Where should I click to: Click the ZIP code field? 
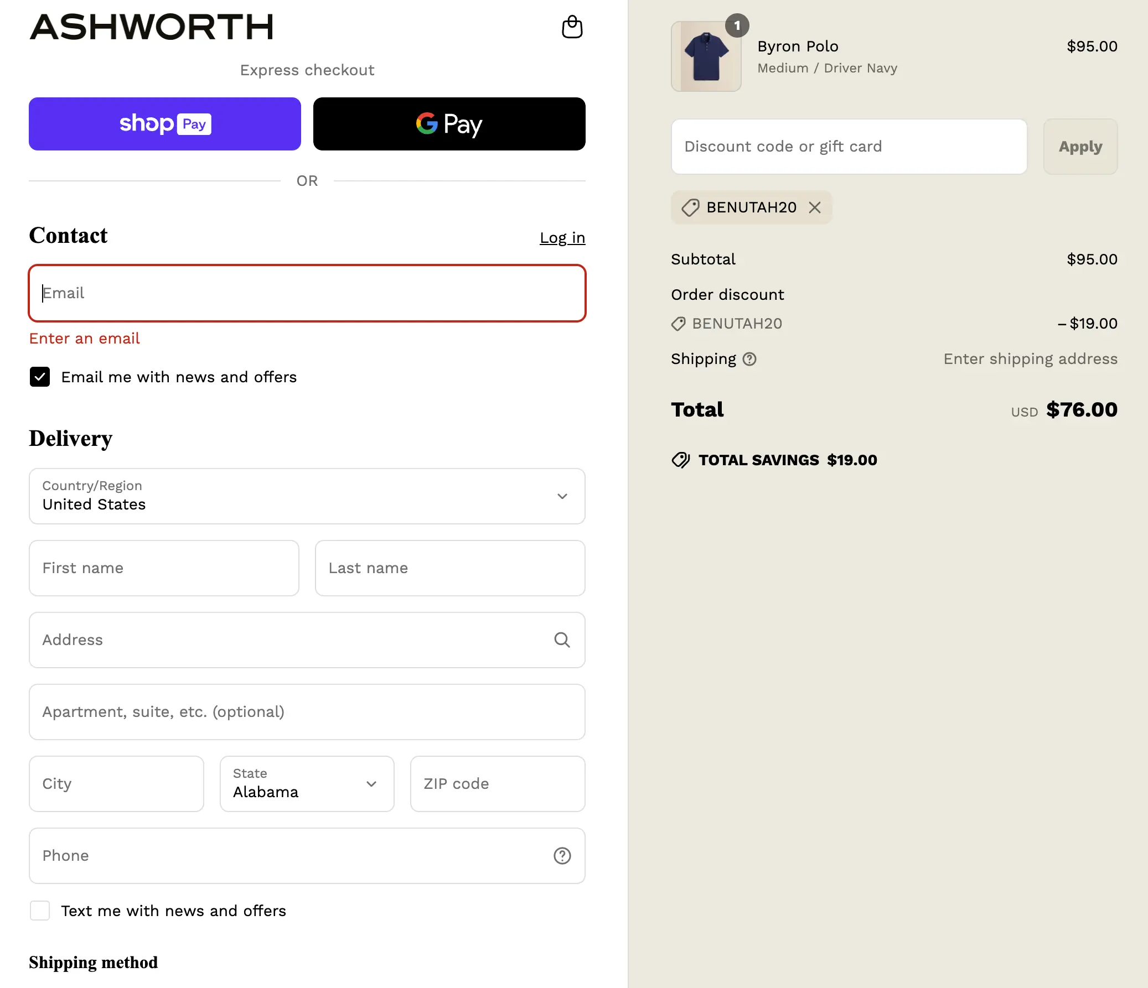coord(498,784)
